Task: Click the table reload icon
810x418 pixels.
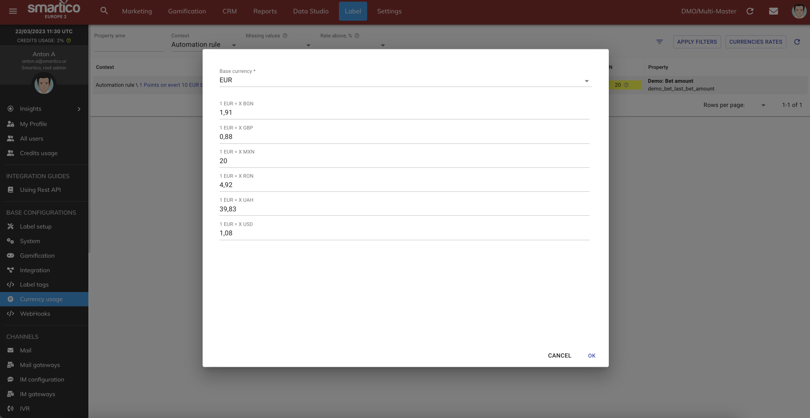Action: [x=797, y=42]
